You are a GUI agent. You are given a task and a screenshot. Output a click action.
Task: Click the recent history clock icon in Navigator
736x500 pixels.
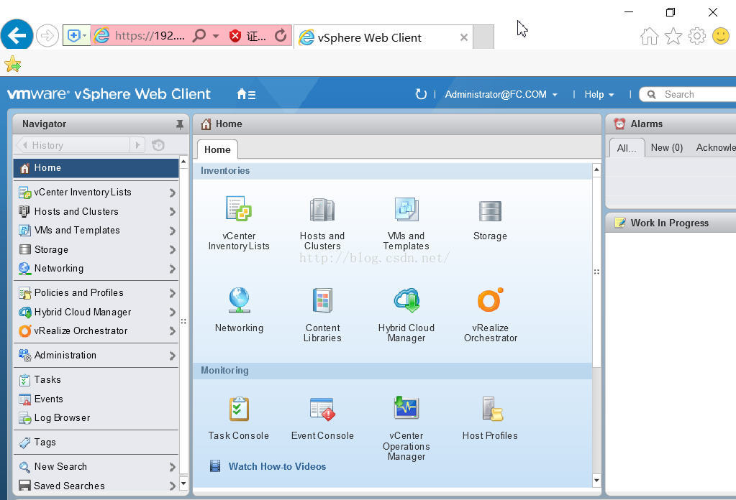(x=158, y=145)
